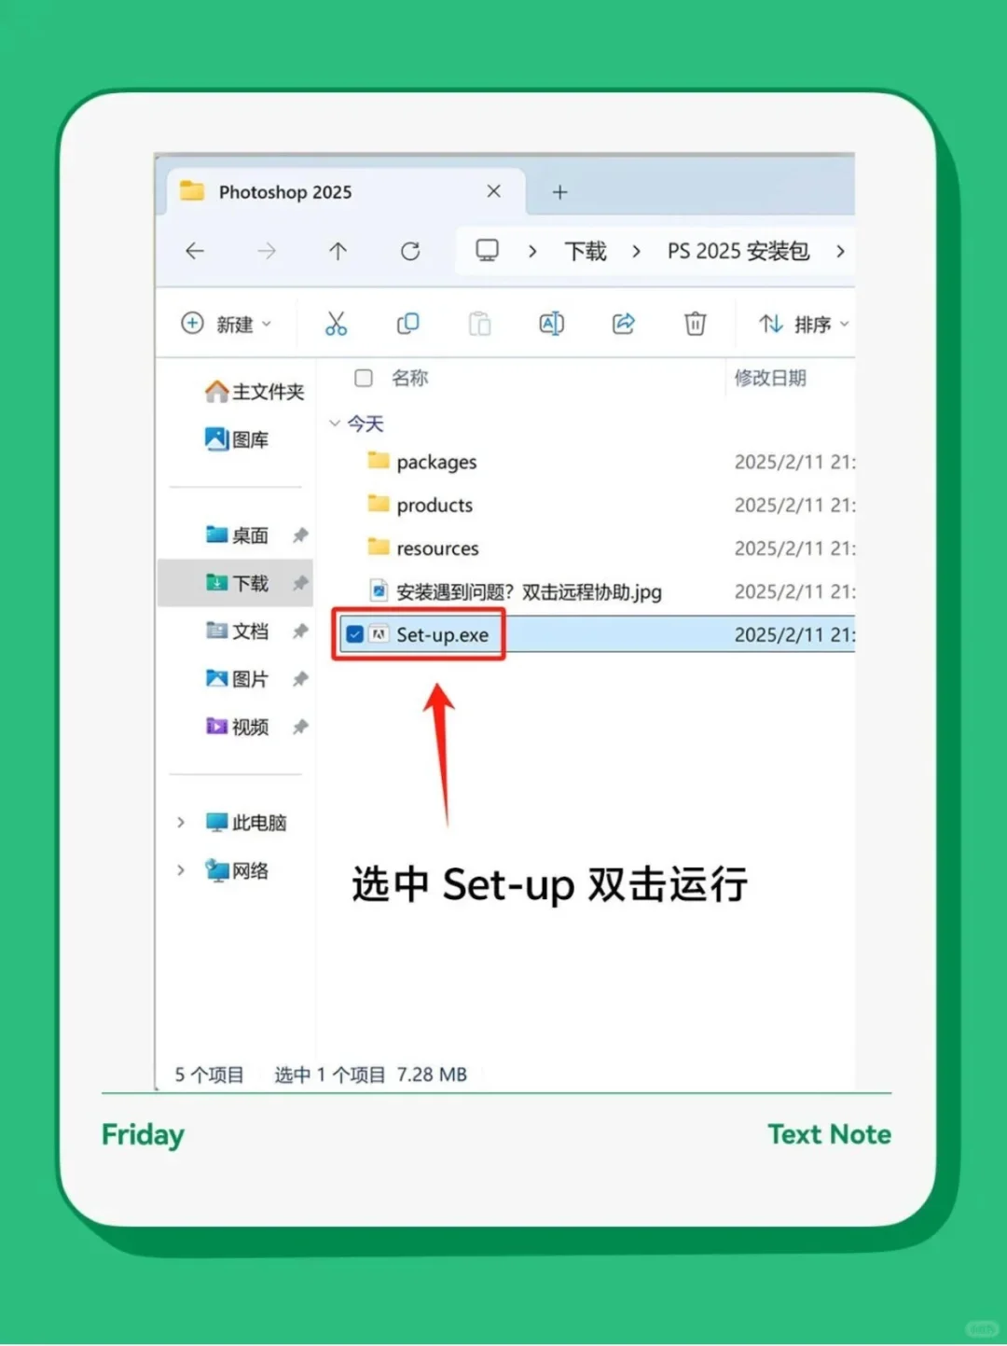Screen dimensions: 1007x1346
Task: Select the packages folder
Action: [x=436, y=461]
